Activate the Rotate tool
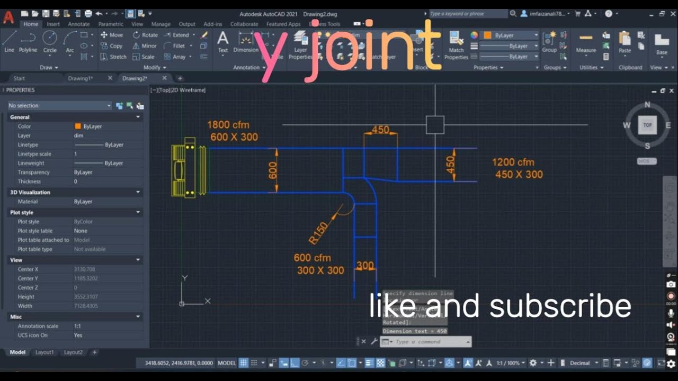Screen dimensions: 678x381 click(146, 35)
